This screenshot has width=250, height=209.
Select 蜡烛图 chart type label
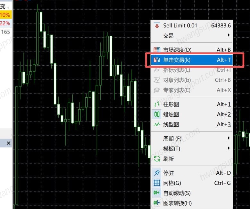click(x=171, y=114)
